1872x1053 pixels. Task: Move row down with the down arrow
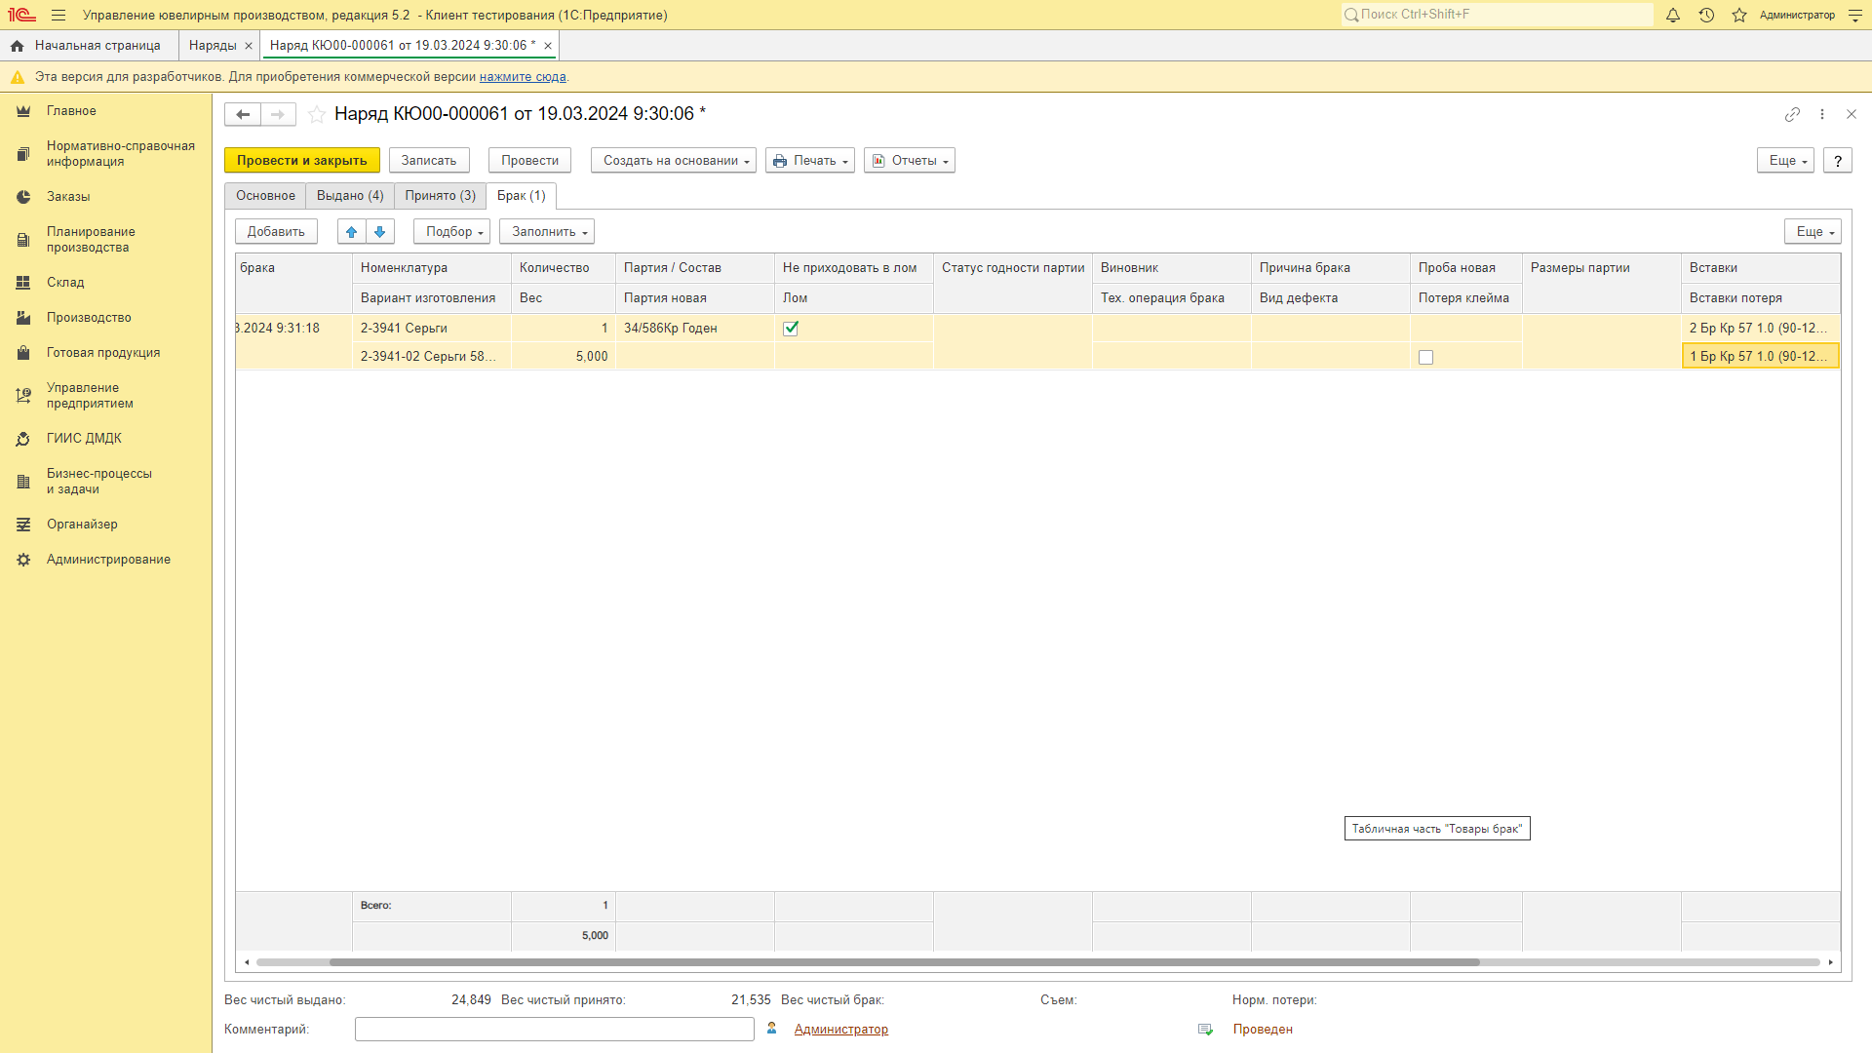(380, 232)
